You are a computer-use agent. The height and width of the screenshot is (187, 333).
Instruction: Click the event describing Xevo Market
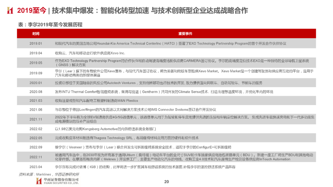[x=184, y=73]
